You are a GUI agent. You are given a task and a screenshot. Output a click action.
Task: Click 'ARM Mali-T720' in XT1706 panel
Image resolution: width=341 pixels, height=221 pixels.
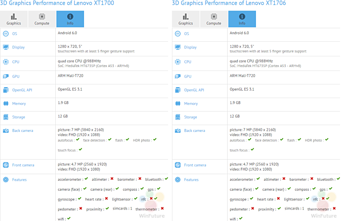pos(243,76)
